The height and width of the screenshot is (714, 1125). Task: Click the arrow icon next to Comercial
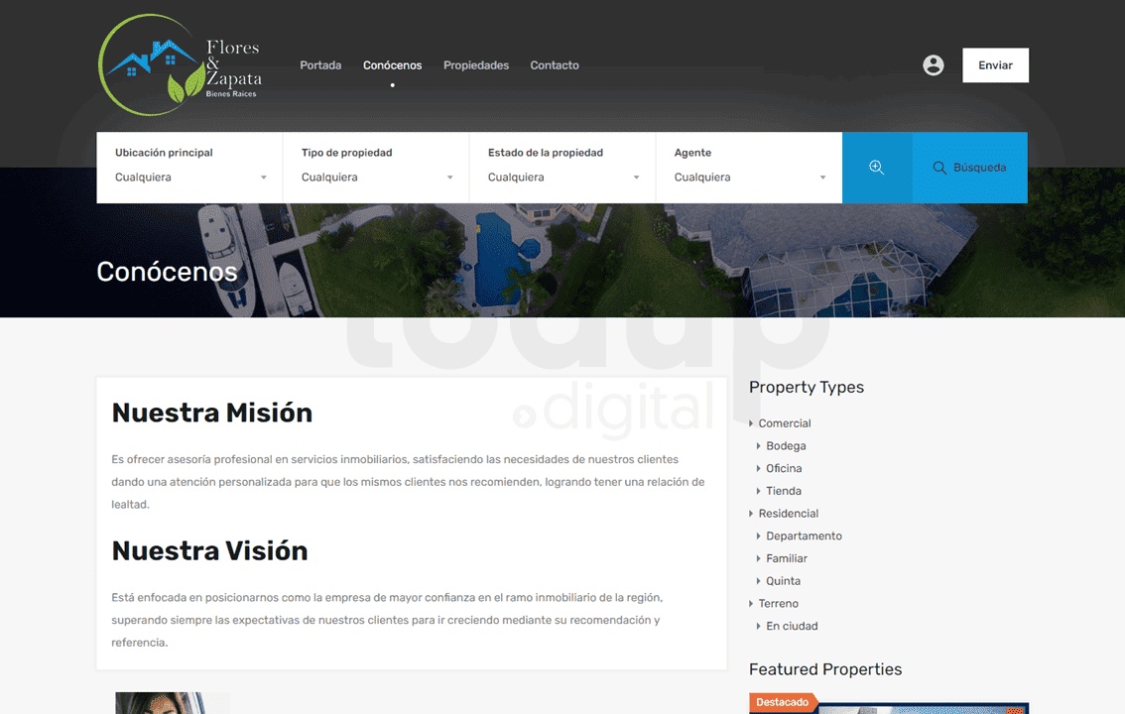(x=752, y=422)
